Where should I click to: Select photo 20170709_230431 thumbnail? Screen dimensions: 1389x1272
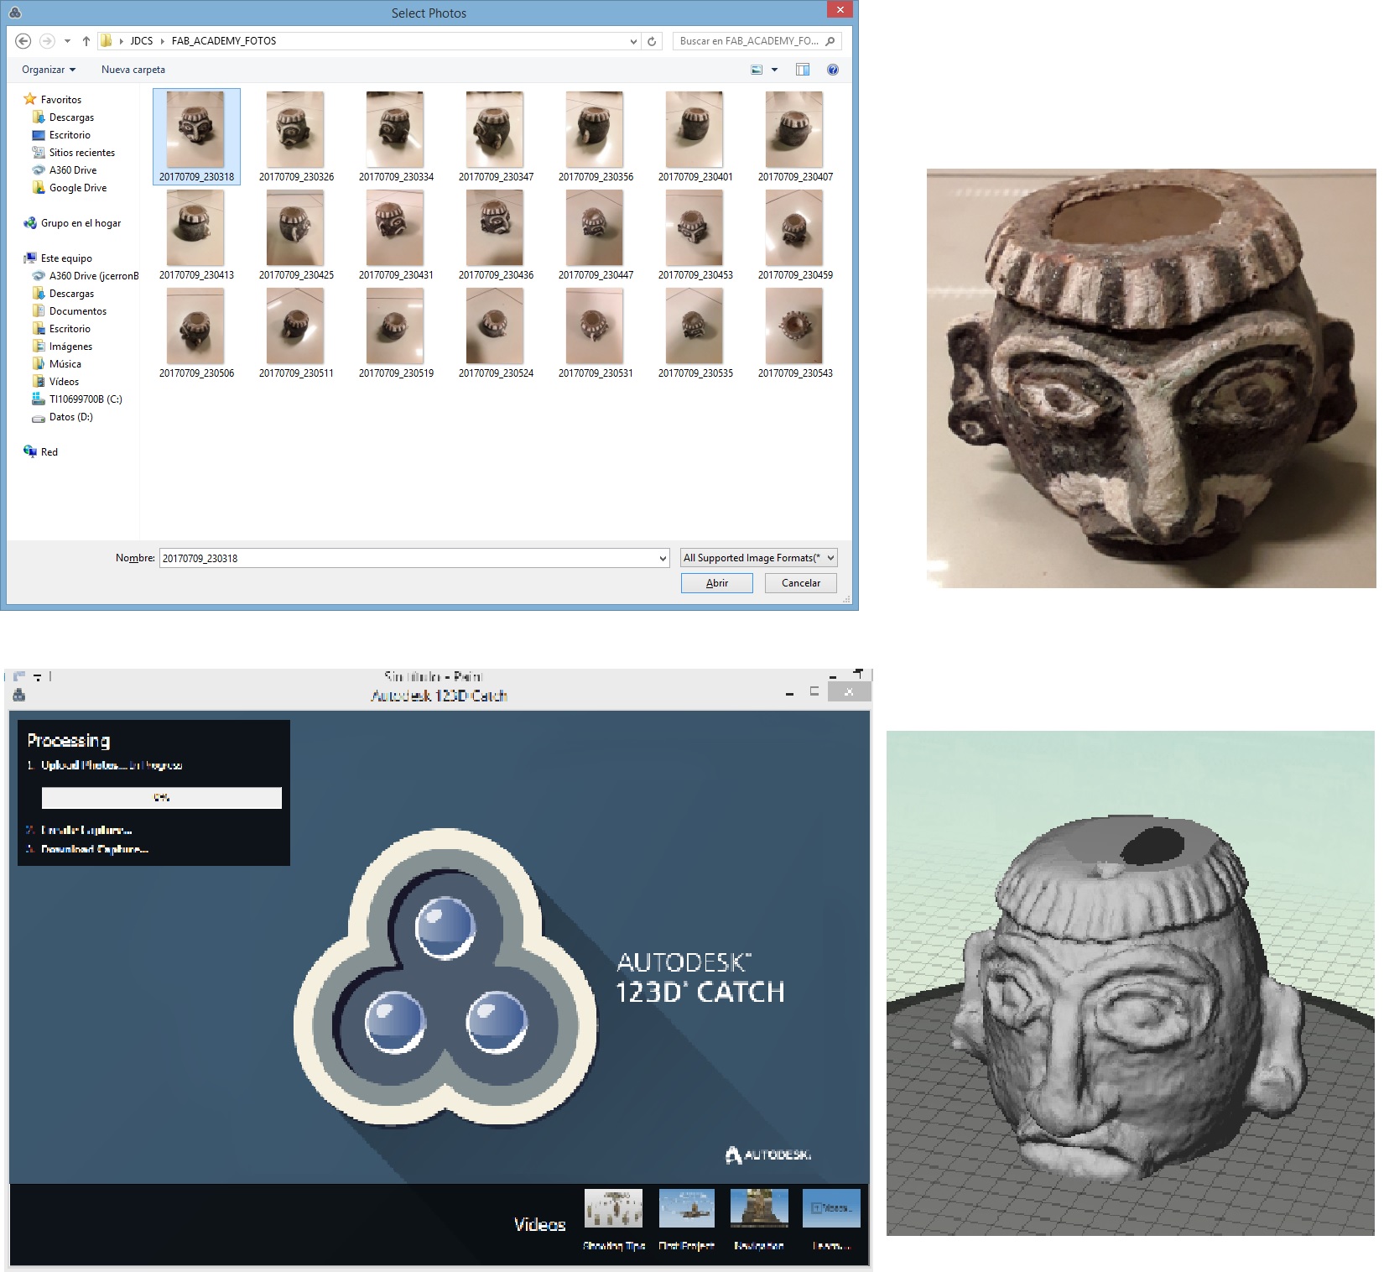click(395, 228)
